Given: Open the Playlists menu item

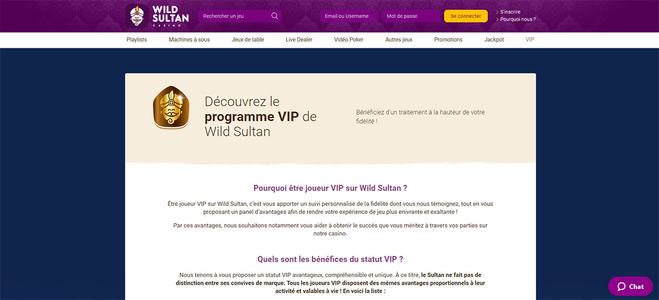Looking at the screenshot, I should tap(137, 39).
